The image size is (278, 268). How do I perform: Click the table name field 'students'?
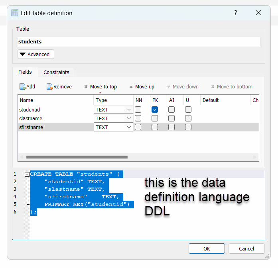tap(139, 41)
